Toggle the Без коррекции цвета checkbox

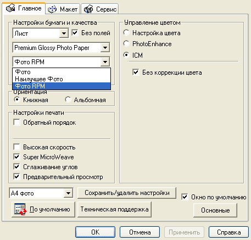pyautogui.click(x=136, y=72)
